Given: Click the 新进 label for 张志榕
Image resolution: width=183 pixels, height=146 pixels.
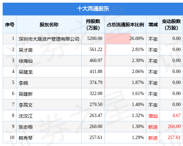Looking at the screenshot, I should click(153, 127).
